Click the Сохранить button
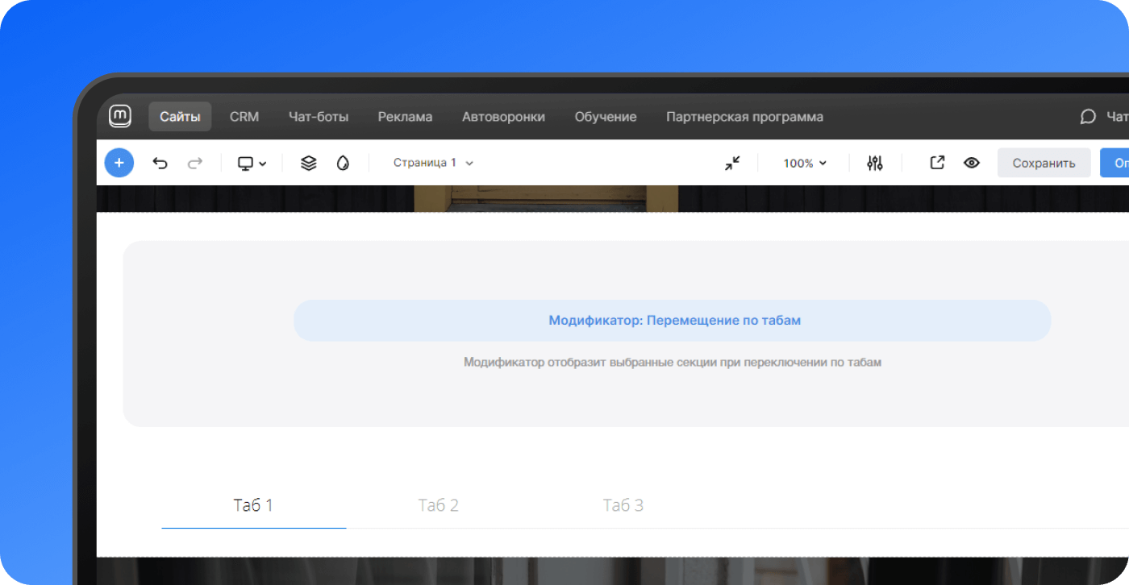Screen dimensions: 1129x585 [x=1044, y=163]
